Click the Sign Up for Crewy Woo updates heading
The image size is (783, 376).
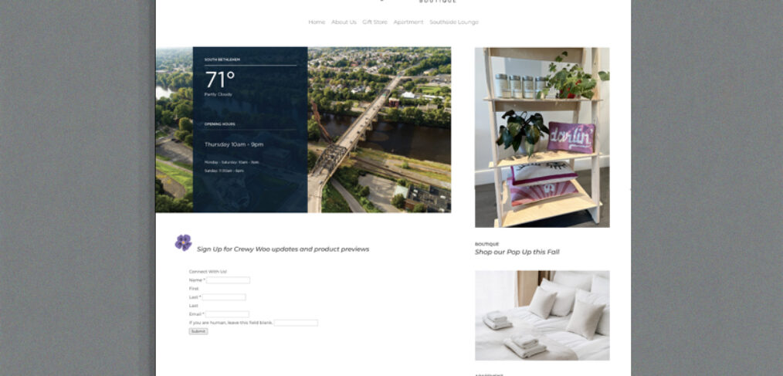coord(283,249)
